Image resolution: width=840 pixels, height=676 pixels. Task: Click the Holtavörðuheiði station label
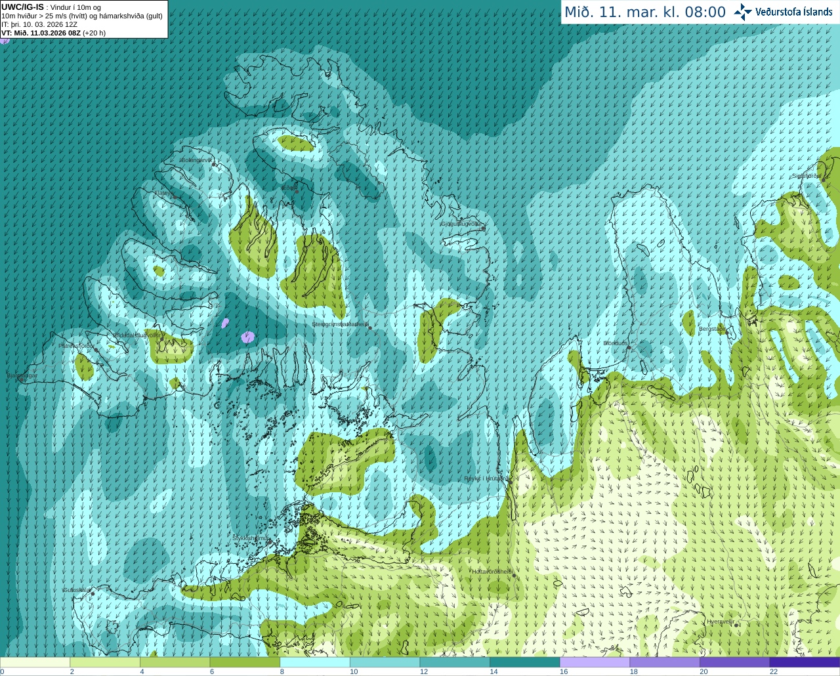[x=492, y=572]
